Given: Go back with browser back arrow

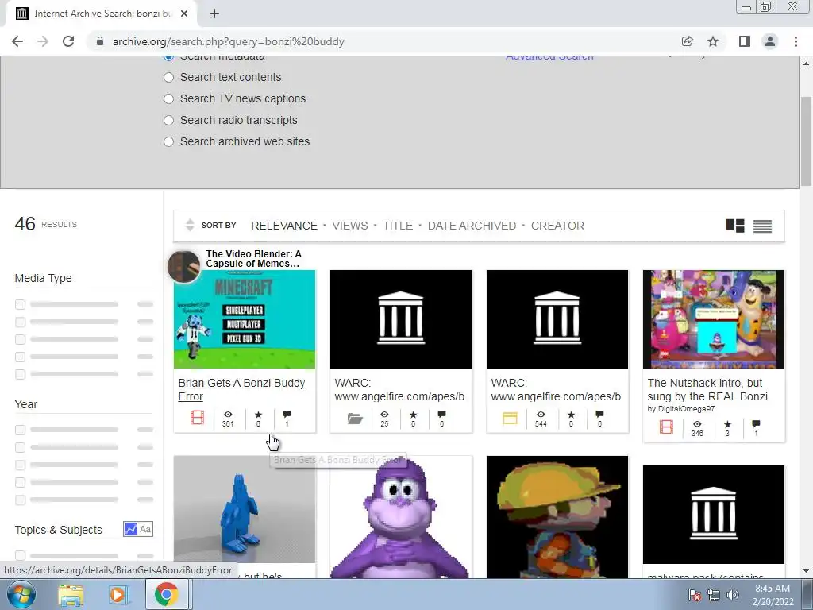Looking at the screenshot, I should pos(17,41).
